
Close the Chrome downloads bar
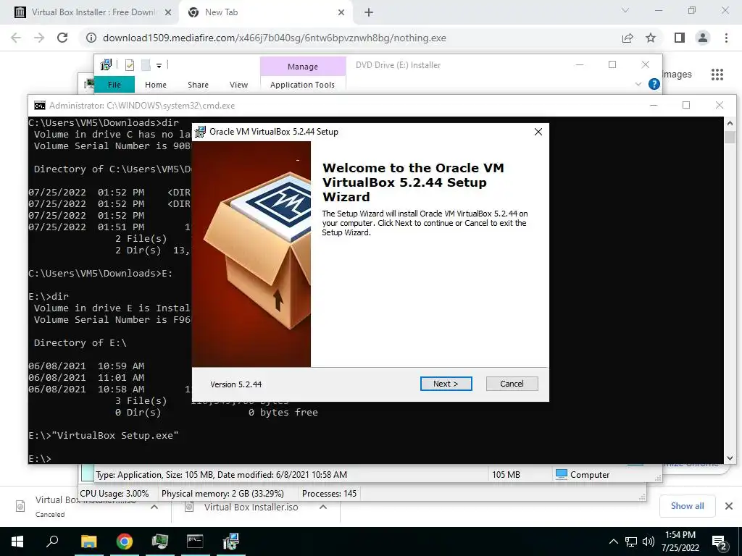click(x=729, y=506)
